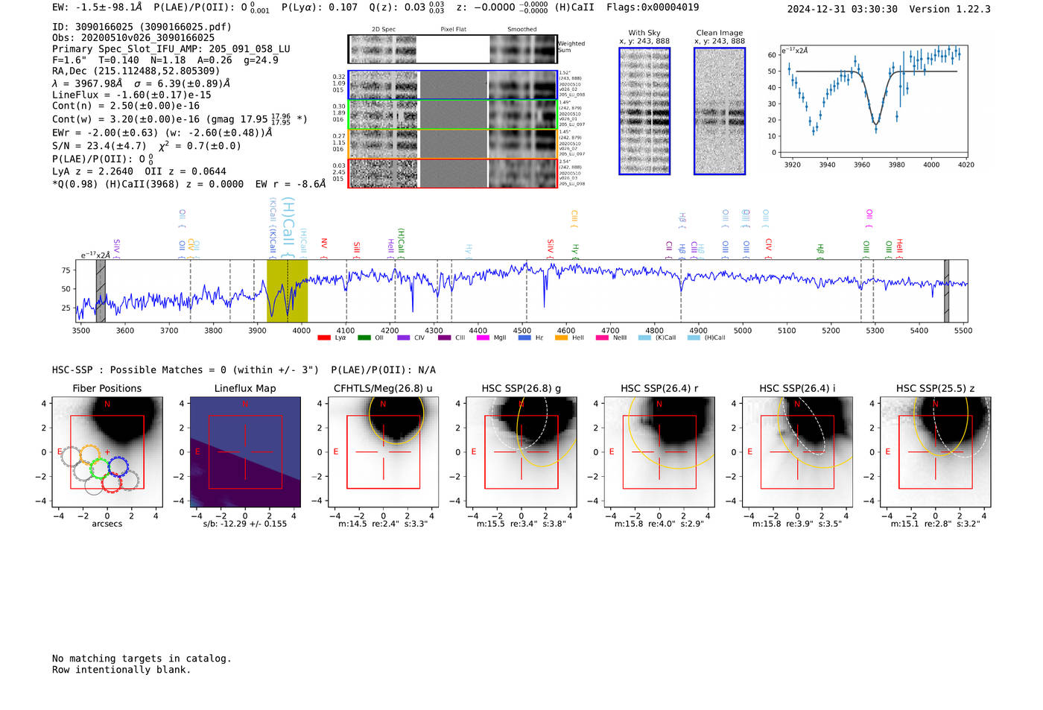Open the Lineflux Map panel
This screenshot has height=710, width=1043.
pyautogui.click(x=245, y=452)
